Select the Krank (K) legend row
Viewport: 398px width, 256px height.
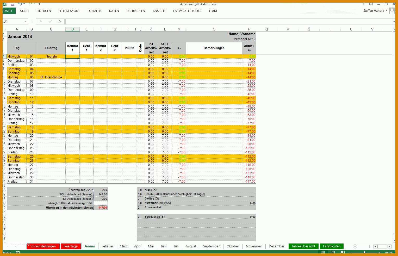pyautogui.click(x=197, y=190)
